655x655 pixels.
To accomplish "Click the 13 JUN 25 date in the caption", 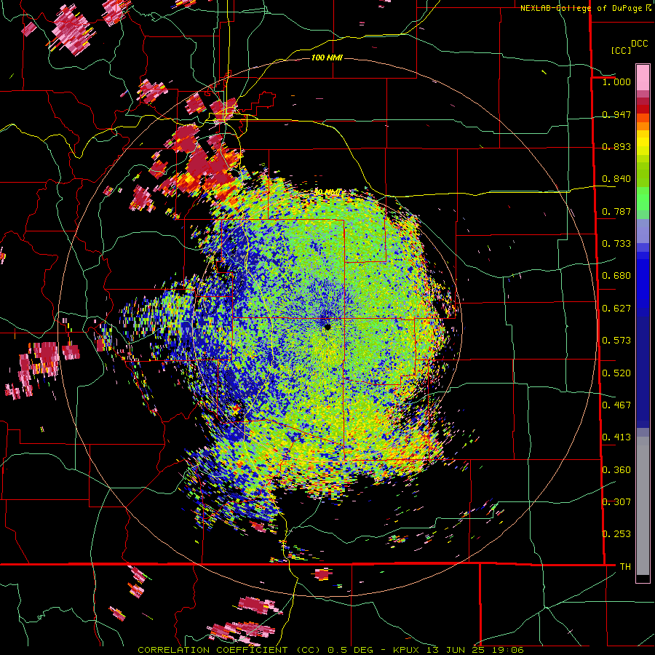I will (456, 650).
